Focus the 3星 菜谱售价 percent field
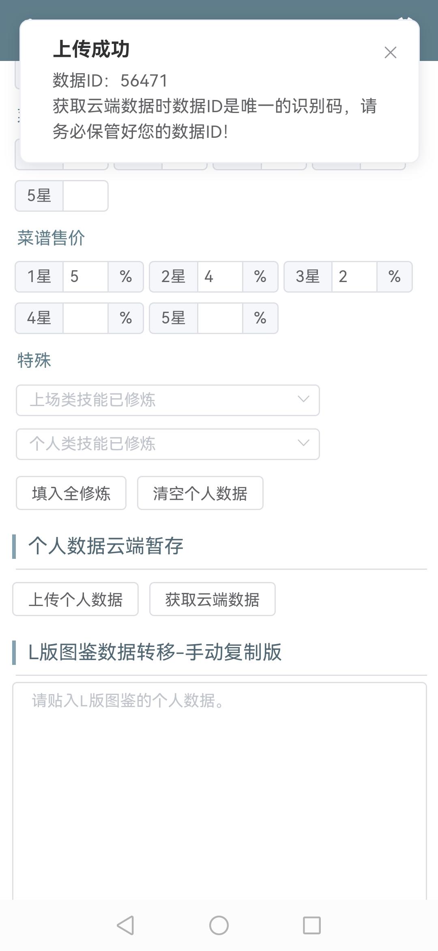 coord(354,277)
